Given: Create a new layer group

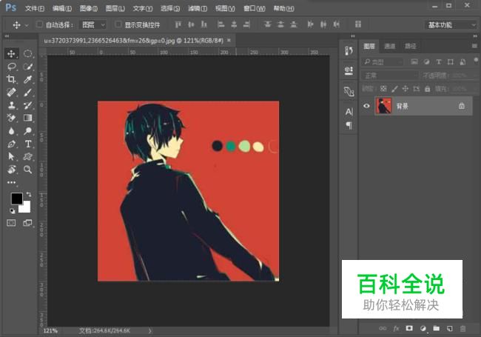Looking at the screenshot, I should tap(436, 328).
